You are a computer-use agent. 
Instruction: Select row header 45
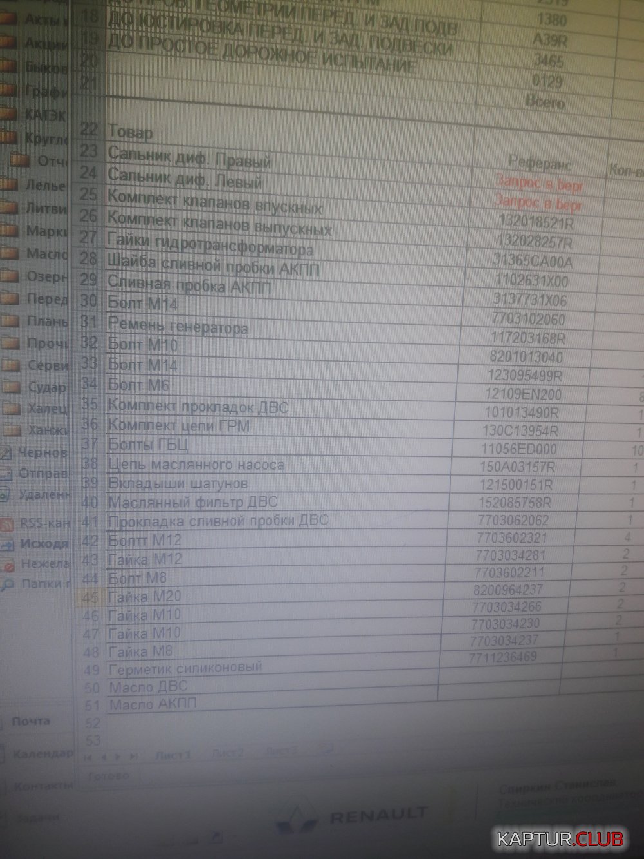(x=90, y=597)
